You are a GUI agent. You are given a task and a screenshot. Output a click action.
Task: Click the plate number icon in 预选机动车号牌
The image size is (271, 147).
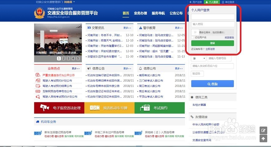coord(95,108)
